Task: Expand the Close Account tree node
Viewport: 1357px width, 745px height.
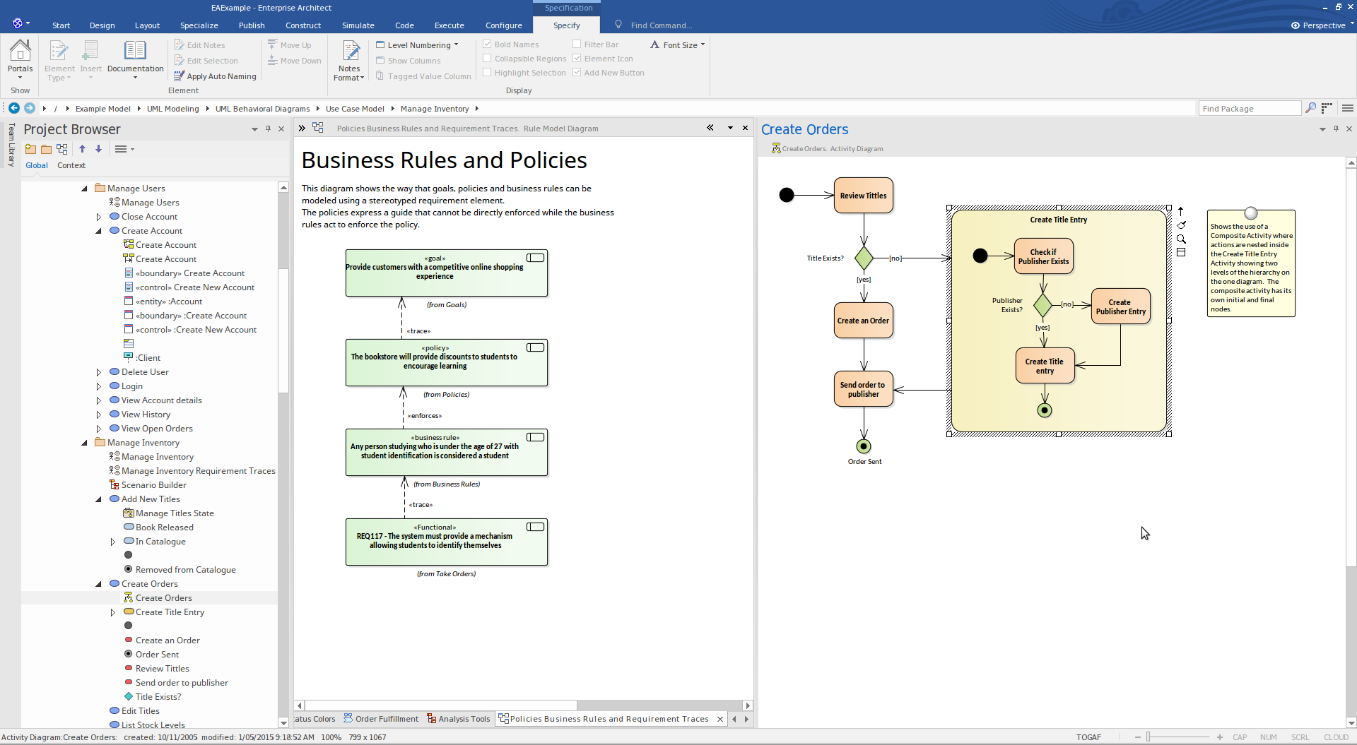Action: pyautogui.click(x=98, y=217)
